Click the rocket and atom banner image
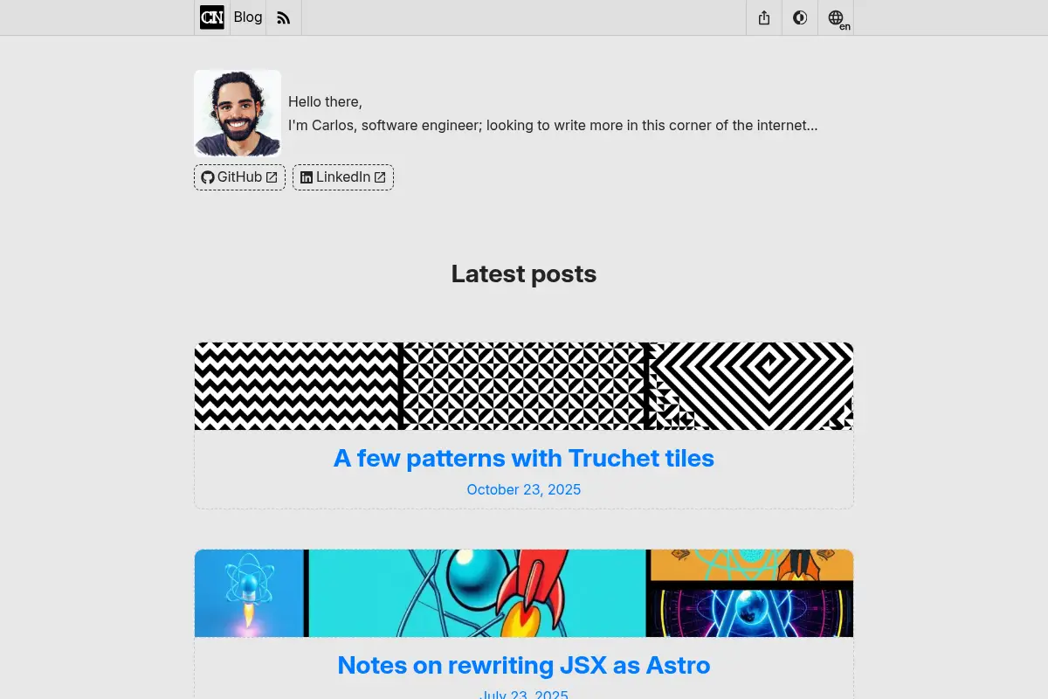The width and height of the screenshot is (1048, 699). (524, 593)
